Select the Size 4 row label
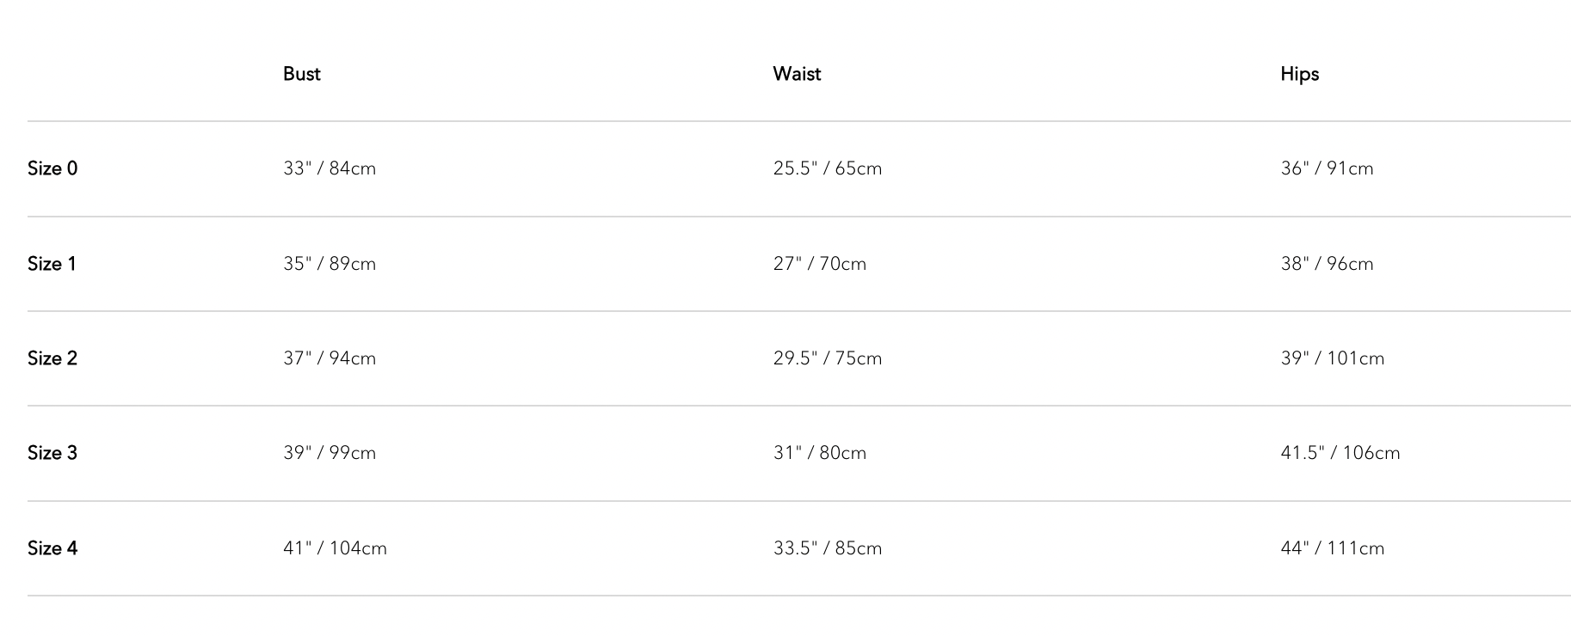The width and height of the screenshot is (1571, 636). (x=52, y=548)
